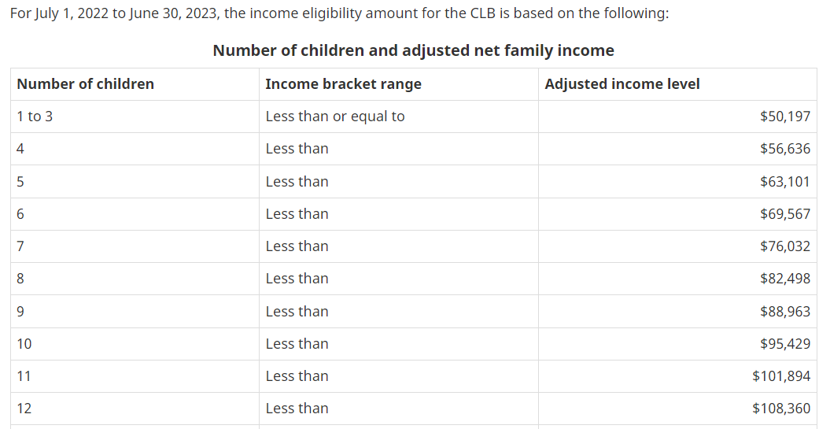The image size is (830, 429).
Task: Select the $108,360 income value
Action: pos(780,409)
